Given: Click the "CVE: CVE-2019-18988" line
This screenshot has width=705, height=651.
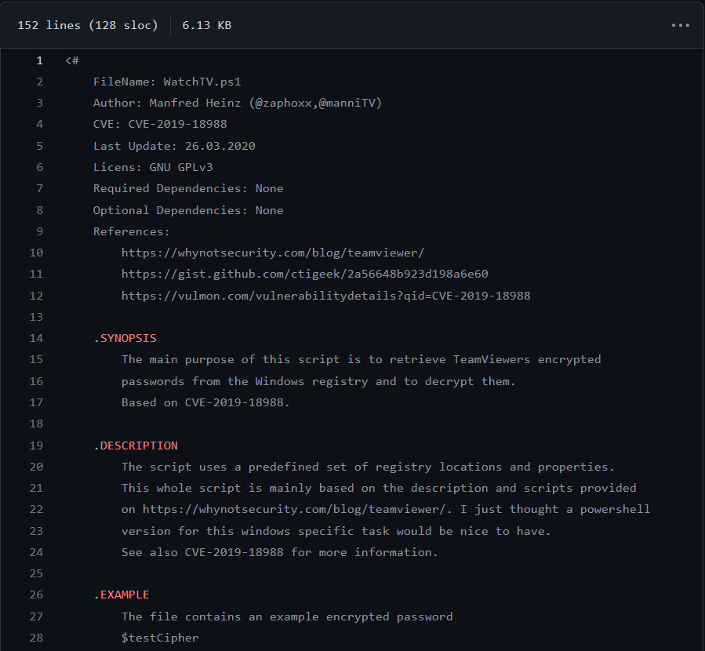Looking at the screenshot, I should (160, 124).
